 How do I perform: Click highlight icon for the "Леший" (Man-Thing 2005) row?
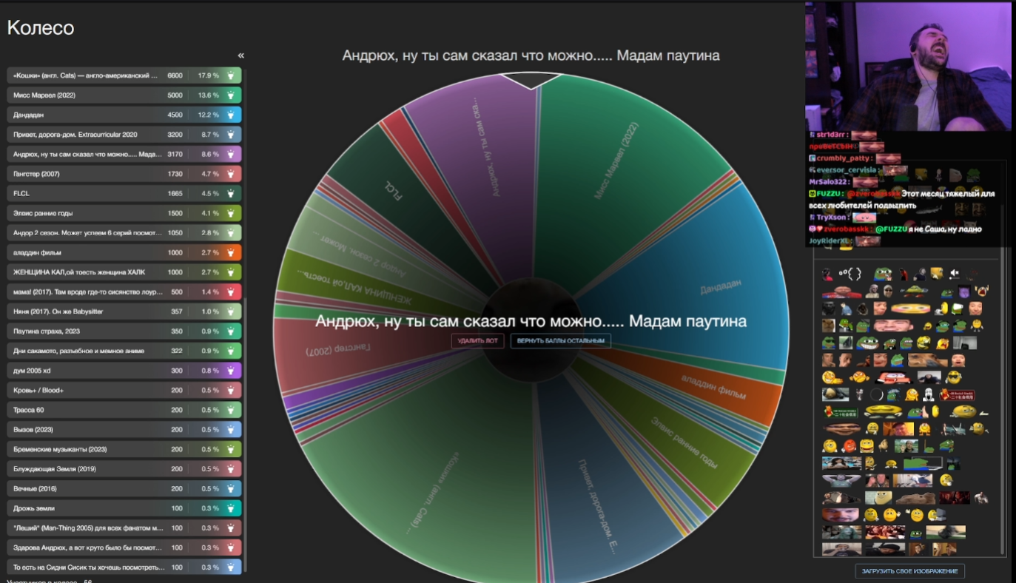coord(231,528)
